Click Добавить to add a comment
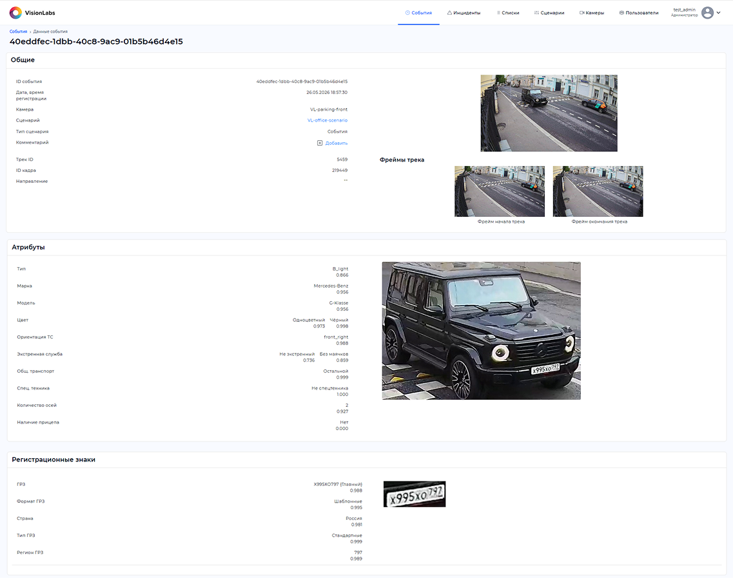The width and height of the screenshot is (733, 578). point(336,144)
